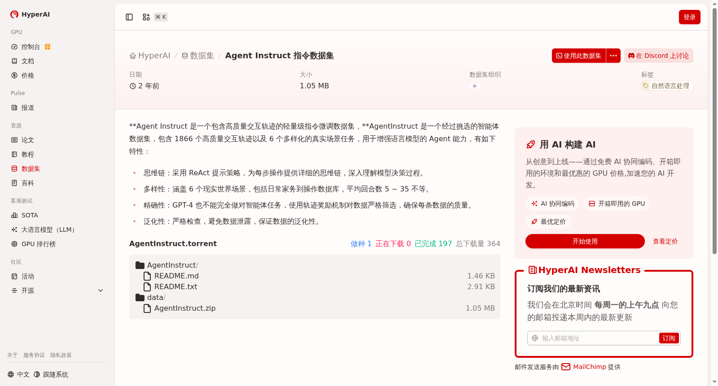Click the 活动 calendar icon
This screenshot has width=718, height=386.
tap(14, 276)
